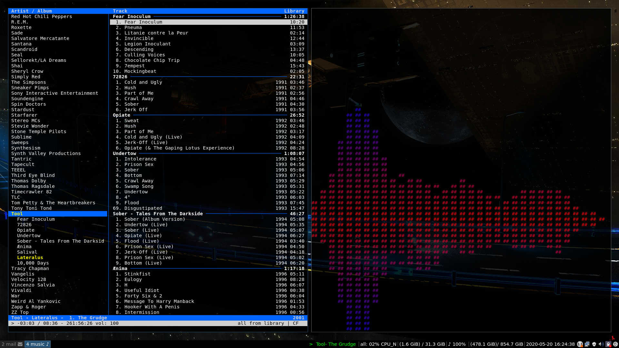Select track 5. Forty Six & 2
619x348 pixels.
[208, 296]
